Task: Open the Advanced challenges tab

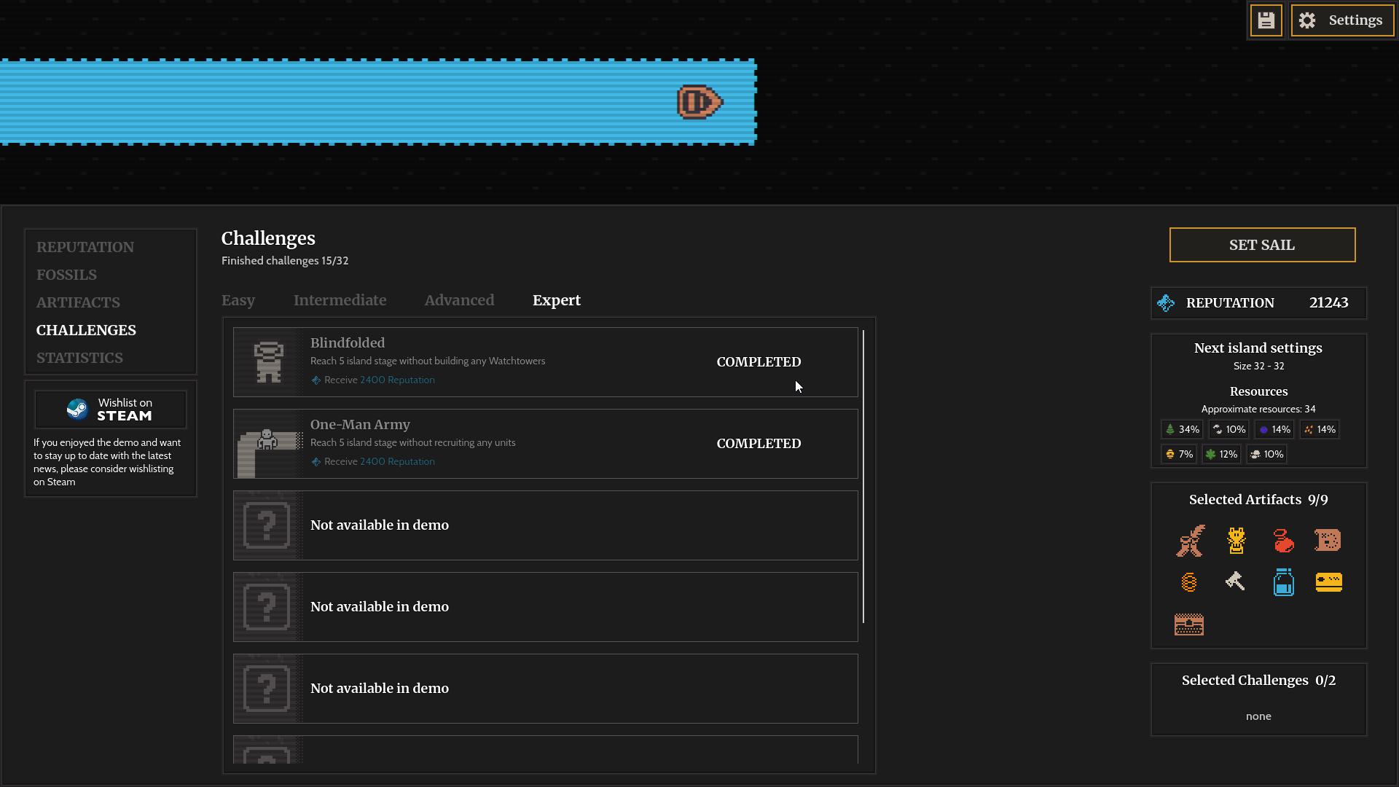Action: pyautogui.click(x=459, y=300)
